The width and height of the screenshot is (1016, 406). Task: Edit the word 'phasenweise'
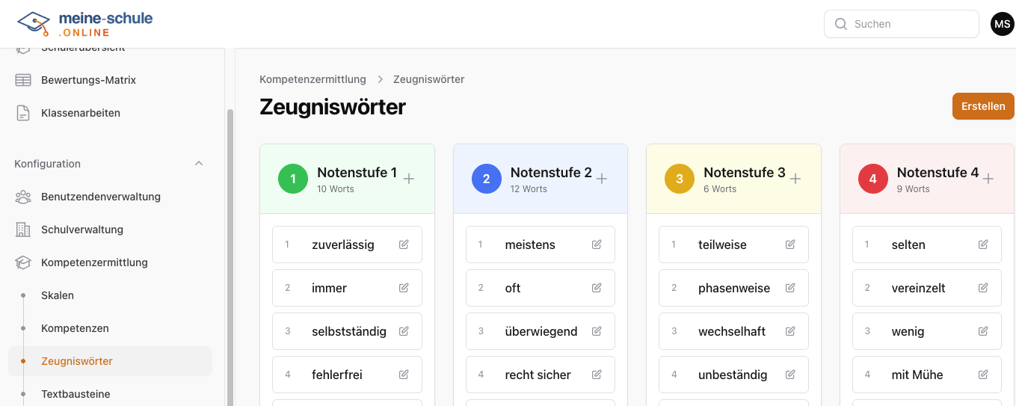point(790,288)
